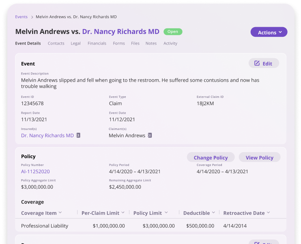Switch to the Contacts tab
The height and width of the screenshot is (244, 301).
point(56,43)
